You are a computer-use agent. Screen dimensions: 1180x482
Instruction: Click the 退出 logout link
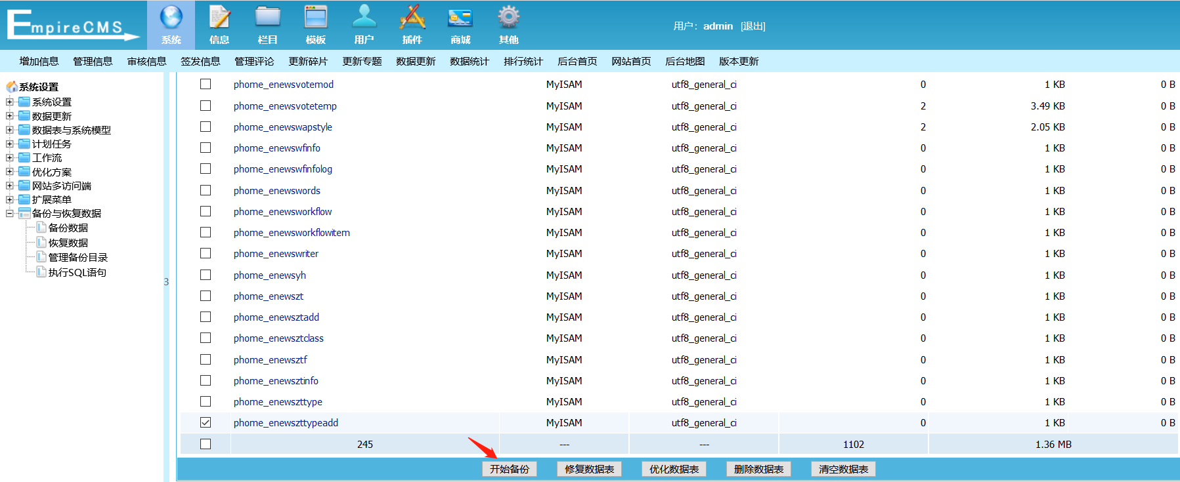(x=753, y=26)
